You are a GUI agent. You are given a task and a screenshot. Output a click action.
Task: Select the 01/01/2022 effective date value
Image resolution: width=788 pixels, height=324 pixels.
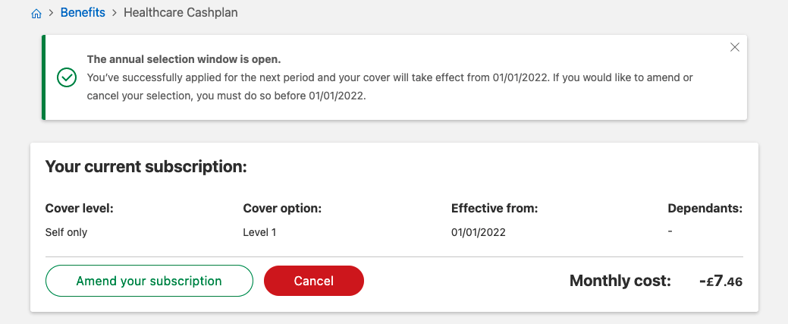pyautogui.click(x=479, y=232)
